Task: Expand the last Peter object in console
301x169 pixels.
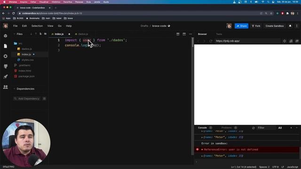Action: pos(202,156)
